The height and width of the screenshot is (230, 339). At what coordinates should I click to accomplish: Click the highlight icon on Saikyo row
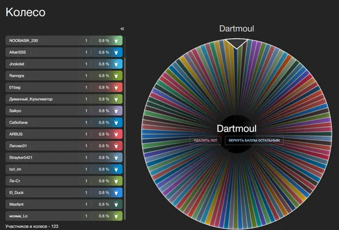[116, 110]
